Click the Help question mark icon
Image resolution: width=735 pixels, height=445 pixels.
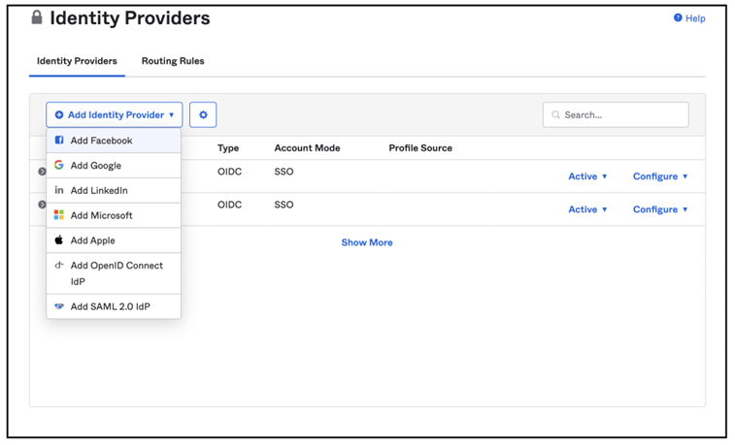678,18
